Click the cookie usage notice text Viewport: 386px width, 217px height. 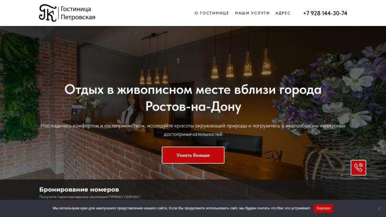point(182,208)
